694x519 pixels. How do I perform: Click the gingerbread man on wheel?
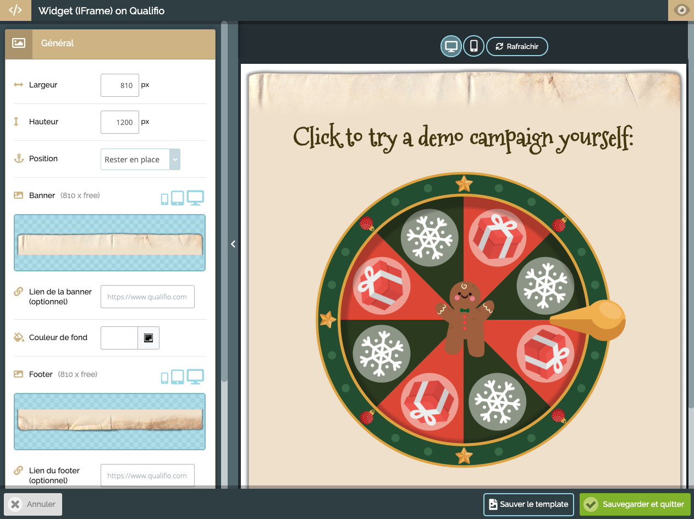click(x=465, y=318)
